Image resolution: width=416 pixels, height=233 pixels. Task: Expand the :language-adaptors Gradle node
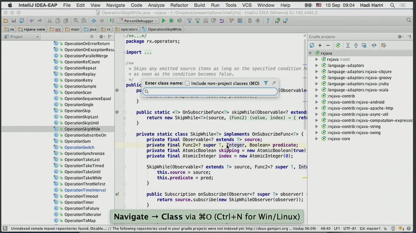point(317,66)
